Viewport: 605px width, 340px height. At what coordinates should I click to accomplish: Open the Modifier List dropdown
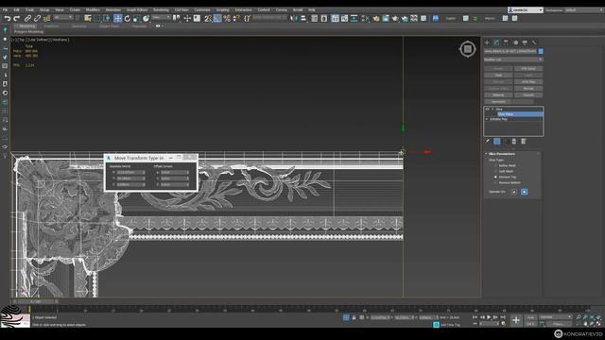point(513,59)
